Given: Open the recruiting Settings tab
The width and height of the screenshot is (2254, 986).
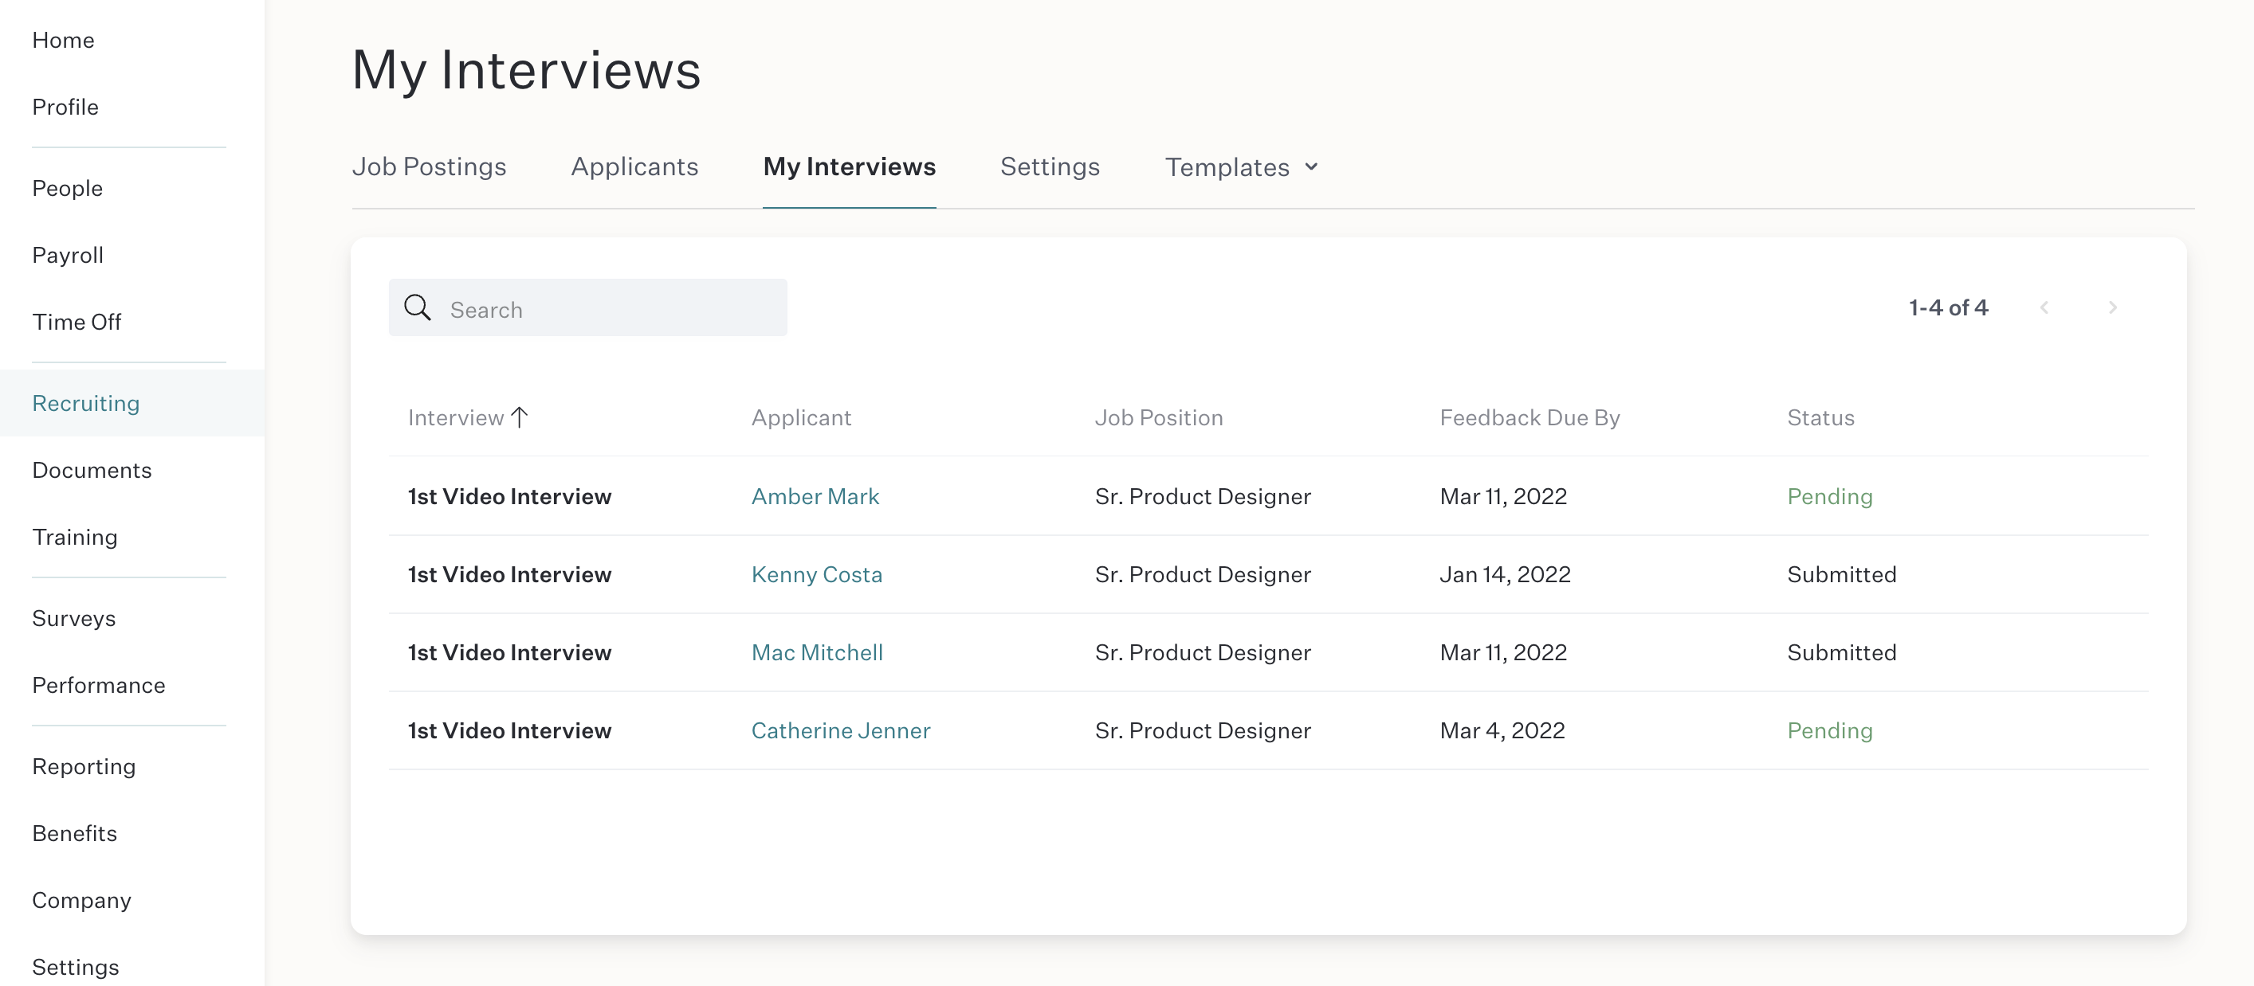Looking at the screenshot, I should click(x=1050, y=166).
